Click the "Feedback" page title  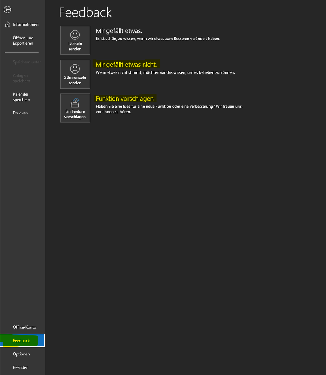(x=85, y=12)
